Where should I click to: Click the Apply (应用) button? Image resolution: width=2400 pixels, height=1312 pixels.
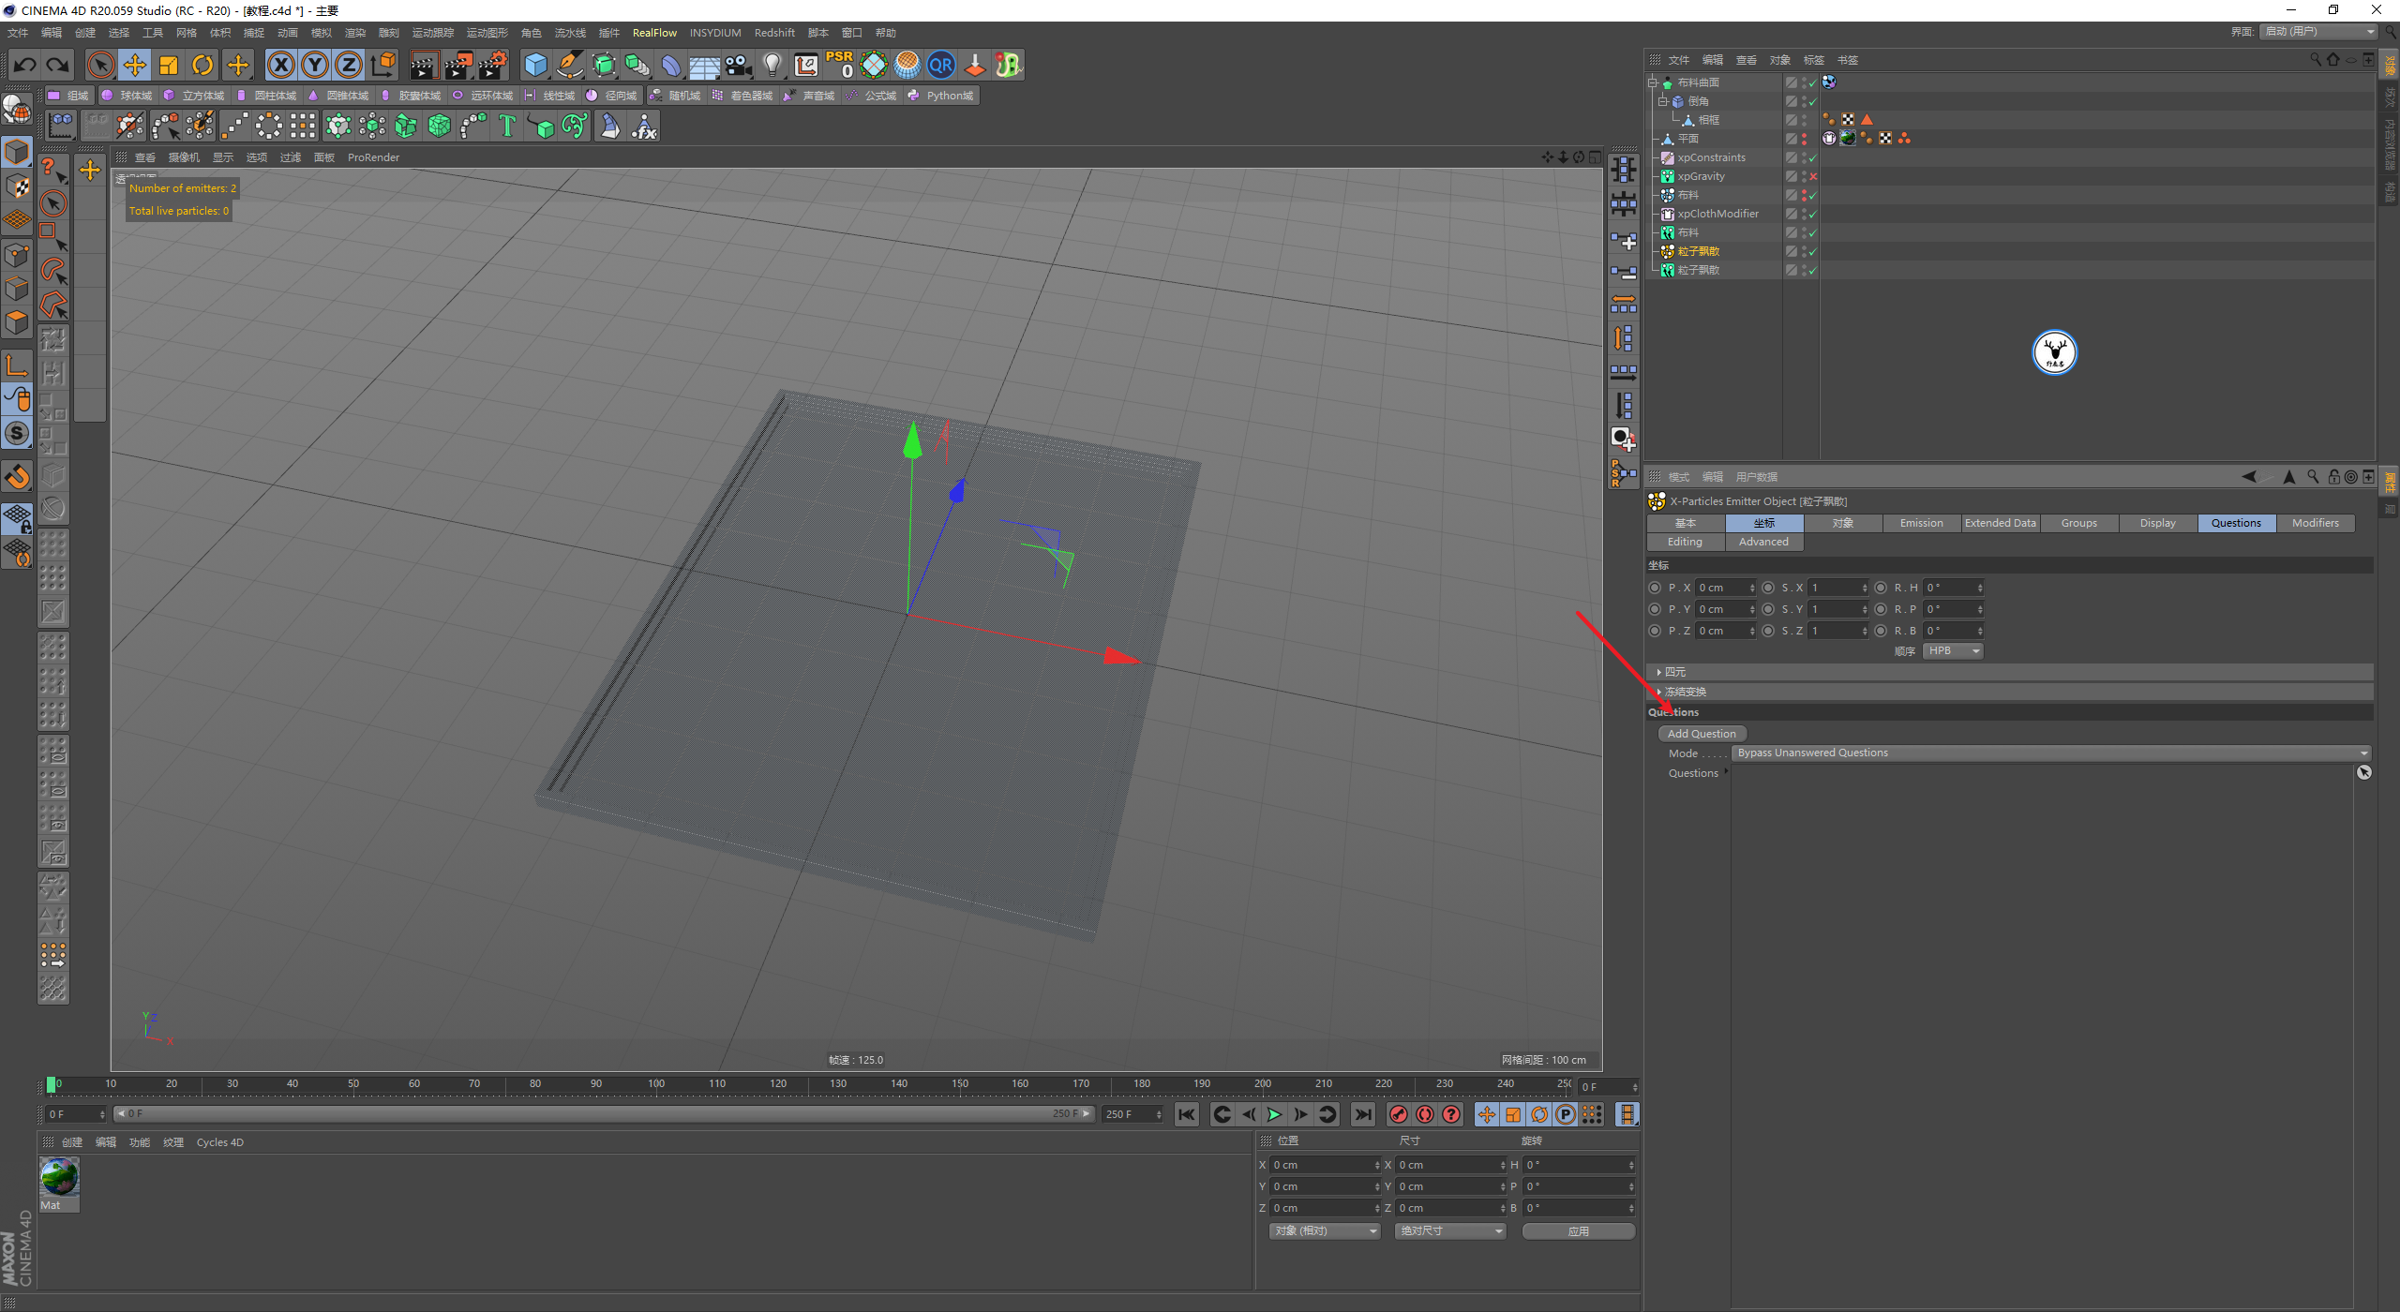pyautogui.click(x=1579, y=1231)
